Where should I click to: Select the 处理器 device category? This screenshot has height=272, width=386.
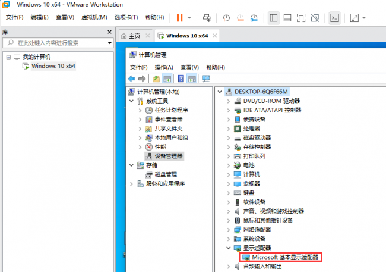pos(252,129)
